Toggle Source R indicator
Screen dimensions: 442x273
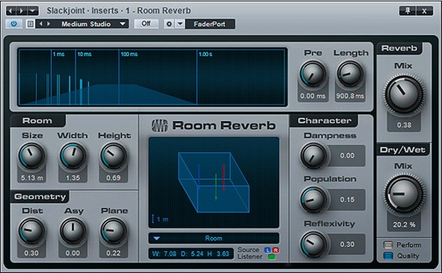click(276, 250)
